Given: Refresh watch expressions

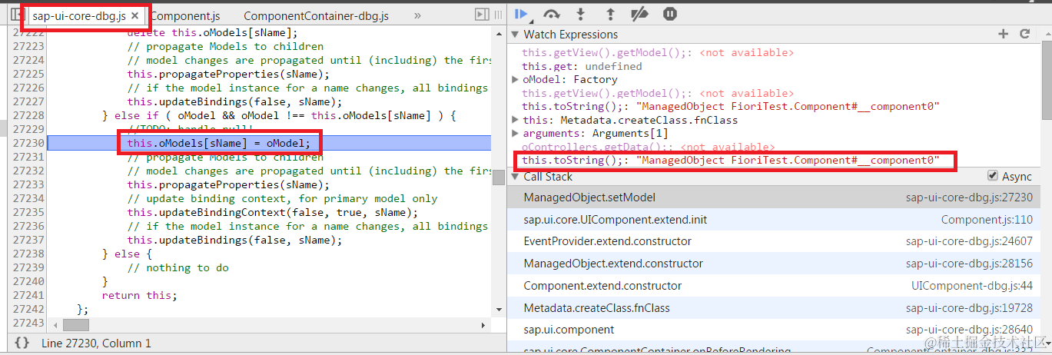Looking at the screenshot, I should (x=1024, y=34).
